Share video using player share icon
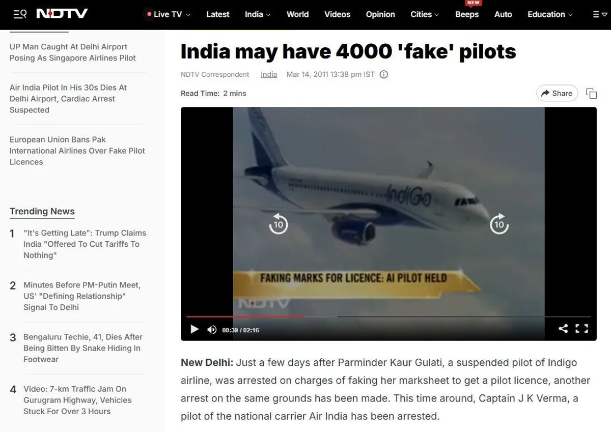The width and height of the screenshot is (611, 432). tap(563, 329)
